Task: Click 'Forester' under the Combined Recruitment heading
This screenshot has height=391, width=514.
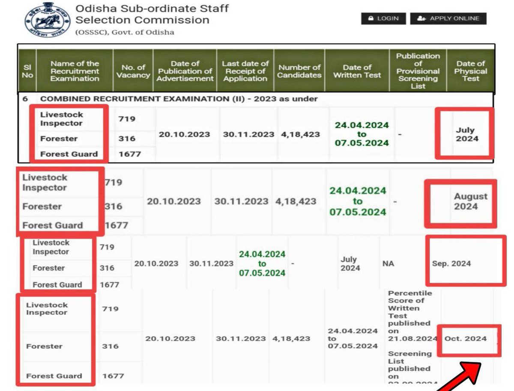Action: (x=59, y=139)
